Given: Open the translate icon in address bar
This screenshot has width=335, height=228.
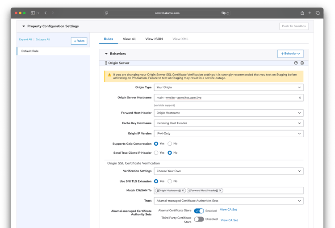Looking at the screenshot, I should pos(223,13).
